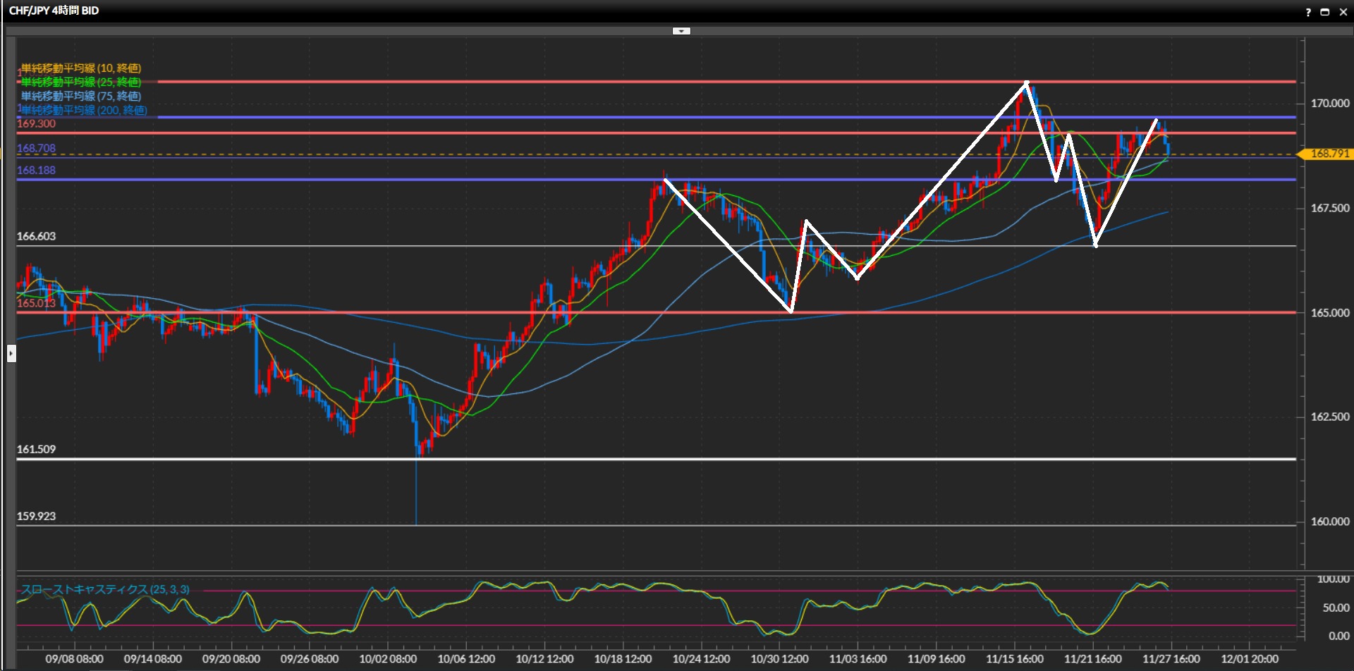Select the 168.708 horizontal line label
The height and width of the screenshot is (671, 1354).
(x=36, y=149)
